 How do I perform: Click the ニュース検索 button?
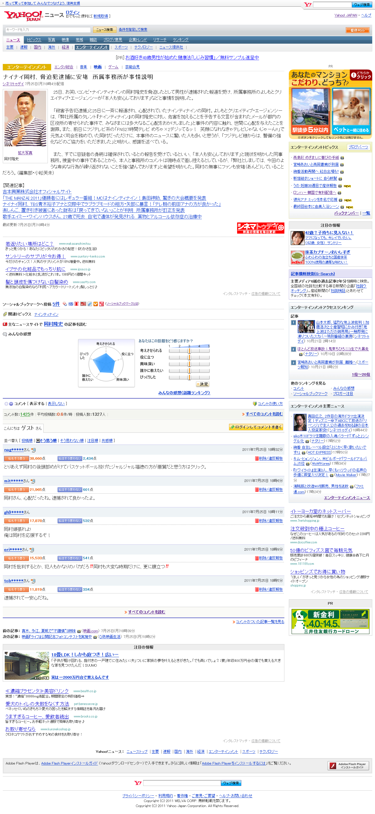105,30
